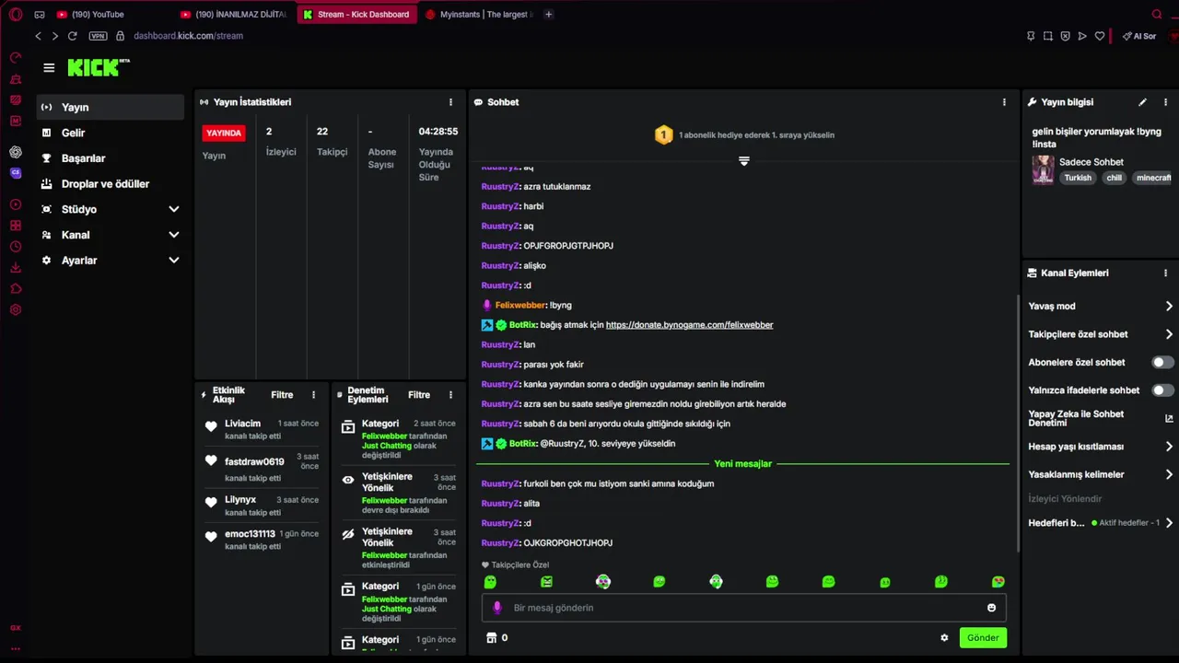The width and height of the screenshot is (1179, 663).
Task: Switch to İNANILMAZ DİJİTAL YouTube tab
Action: (x=235, y=15)
